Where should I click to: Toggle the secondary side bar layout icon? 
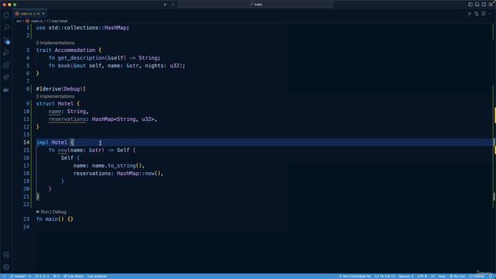point(484,5)
